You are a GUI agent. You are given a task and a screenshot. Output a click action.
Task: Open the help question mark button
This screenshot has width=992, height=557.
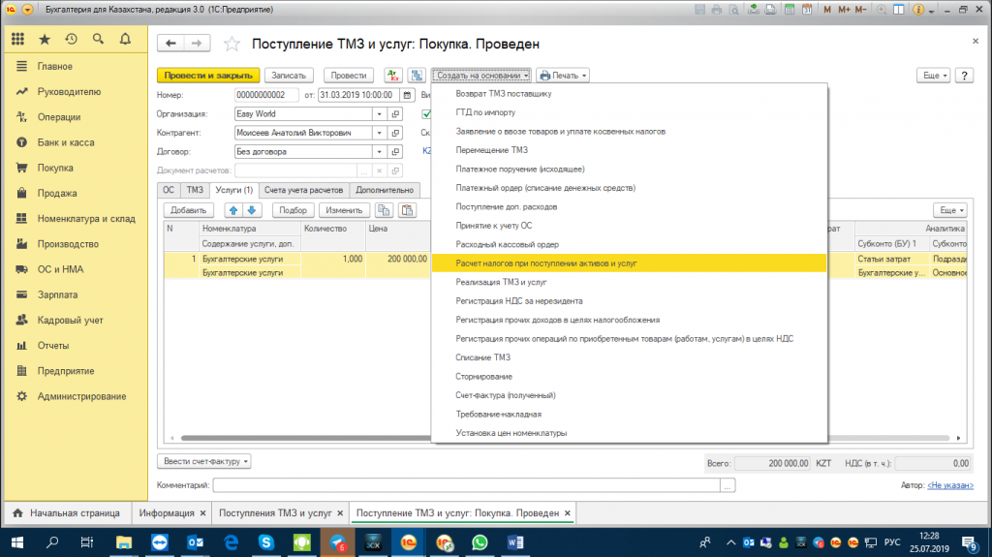(964, 76)
